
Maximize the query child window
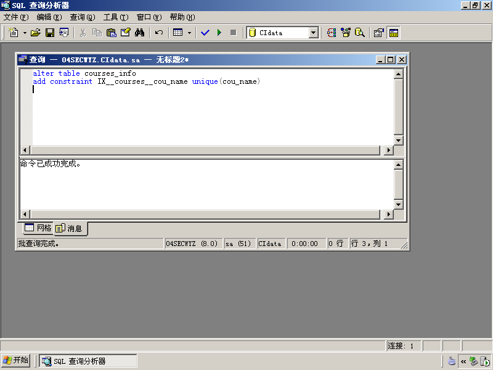coord(391,59)
